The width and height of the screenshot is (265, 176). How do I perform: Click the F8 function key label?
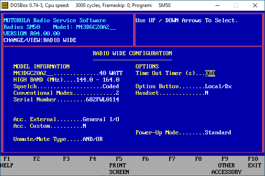[198, 159]
